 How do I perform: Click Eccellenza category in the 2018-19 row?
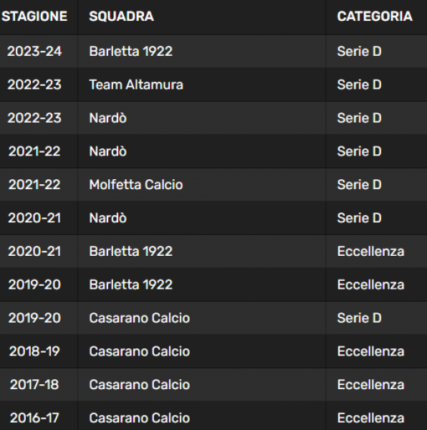[x=370, y=351]
